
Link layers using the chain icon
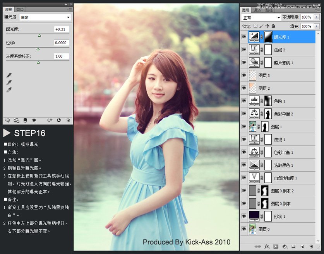[258, 247]
